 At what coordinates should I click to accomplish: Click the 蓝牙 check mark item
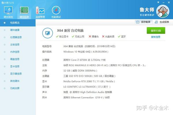[x=122, y=37]
